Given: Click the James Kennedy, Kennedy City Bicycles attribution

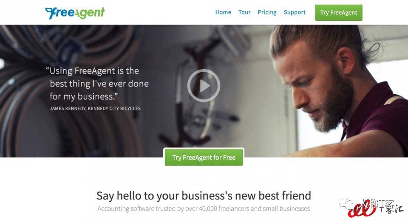Looking at the screenshot, I should tap(95, 108).
